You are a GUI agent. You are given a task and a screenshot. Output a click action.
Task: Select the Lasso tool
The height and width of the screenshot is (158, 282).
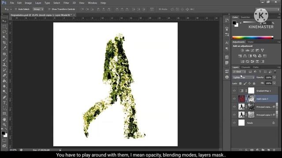point(4,32)
